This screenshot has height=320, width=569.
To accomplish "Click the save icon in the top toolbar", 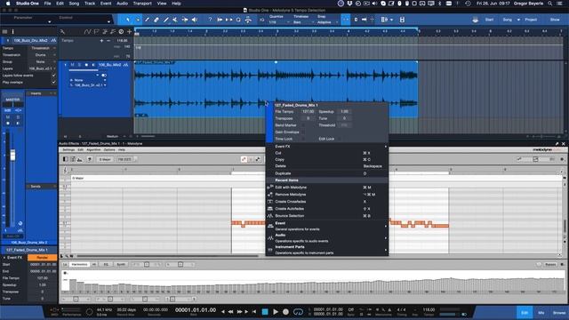I will point(402,20).
